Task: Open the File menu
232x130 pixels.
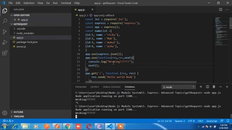Action: [x=11, y=3]
